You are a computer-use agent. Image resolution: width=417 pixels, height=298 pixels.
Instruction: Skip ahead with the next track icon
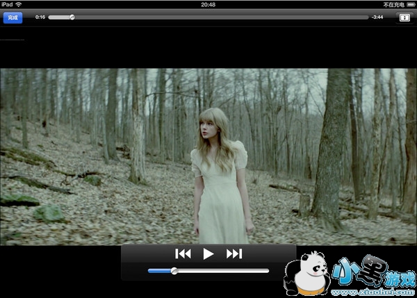(234, 254)
